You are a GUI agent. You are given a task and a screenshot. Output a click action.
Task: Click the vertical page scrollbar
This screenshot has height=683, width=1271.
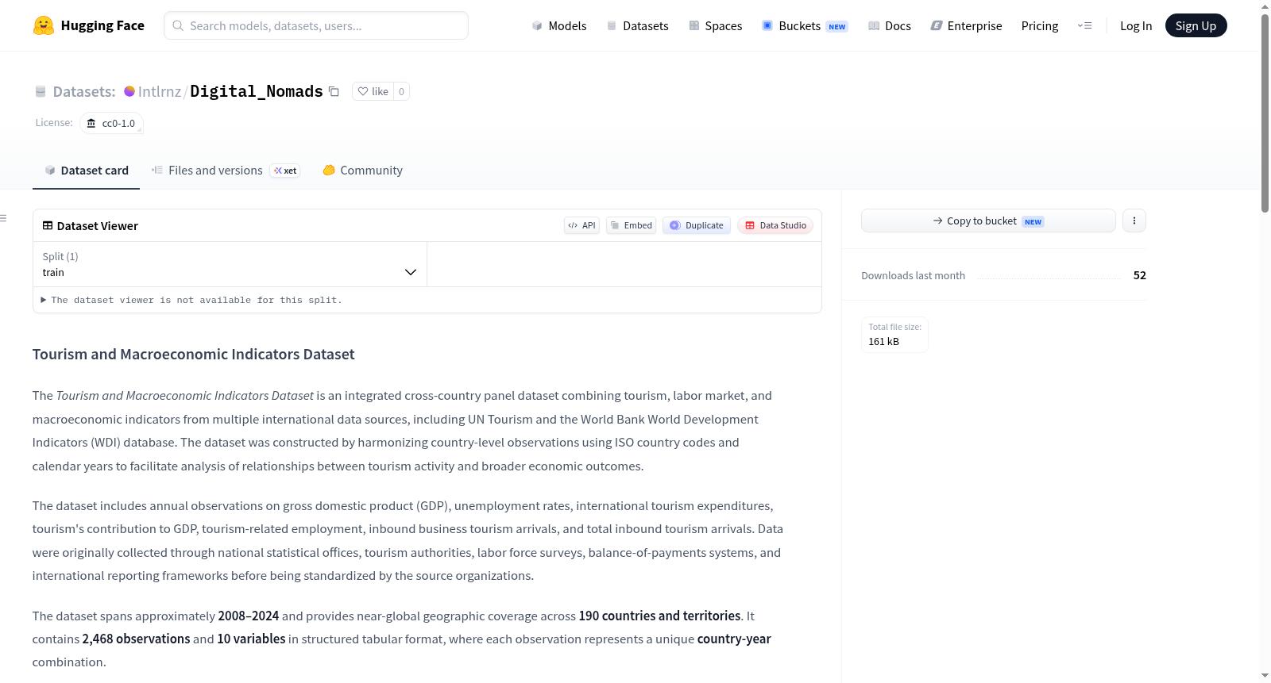(1265, 113)
